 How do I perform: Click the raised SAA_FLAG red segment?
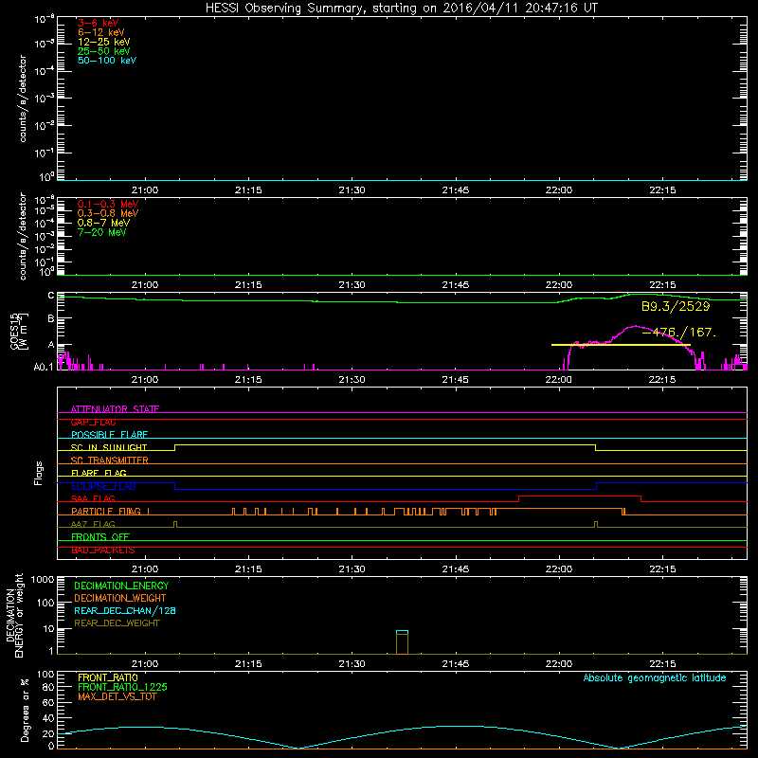pyautogui.click(x=580, y=496)
